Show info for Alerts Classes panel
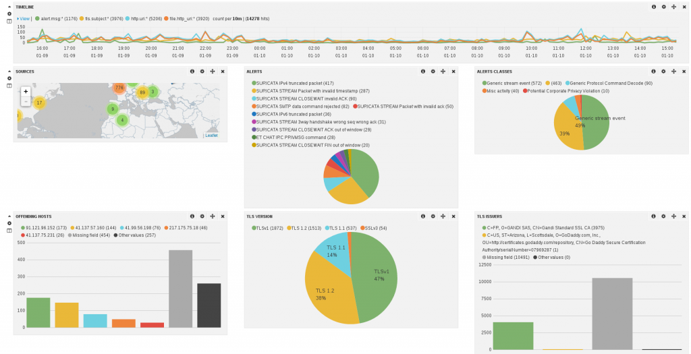Image resolution: width=691 pixels, height=354 pixels. coord(653,71)
